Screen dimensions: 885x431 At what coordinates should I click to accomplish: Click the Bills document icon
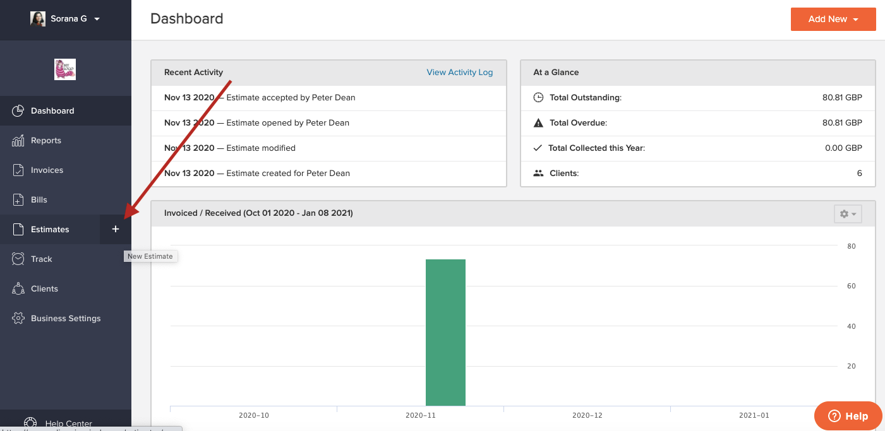tap(18, 200)
